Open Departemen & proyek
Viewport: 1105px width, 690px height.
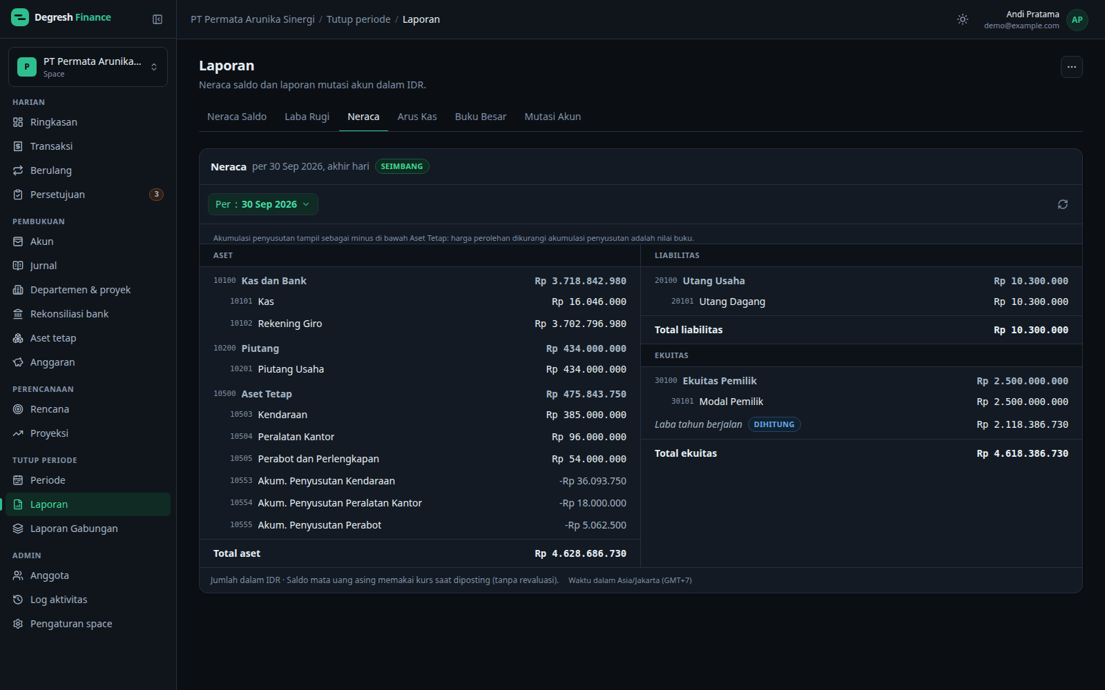[x=88, y=290]
